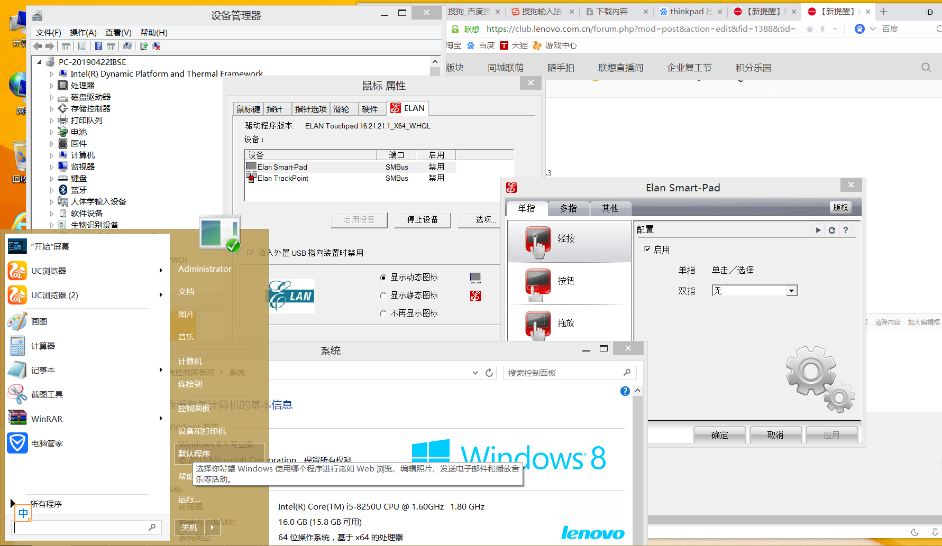The image size is (942, 546).
Task: Click update driver software toolbar icon
Action: click(143, 47)
